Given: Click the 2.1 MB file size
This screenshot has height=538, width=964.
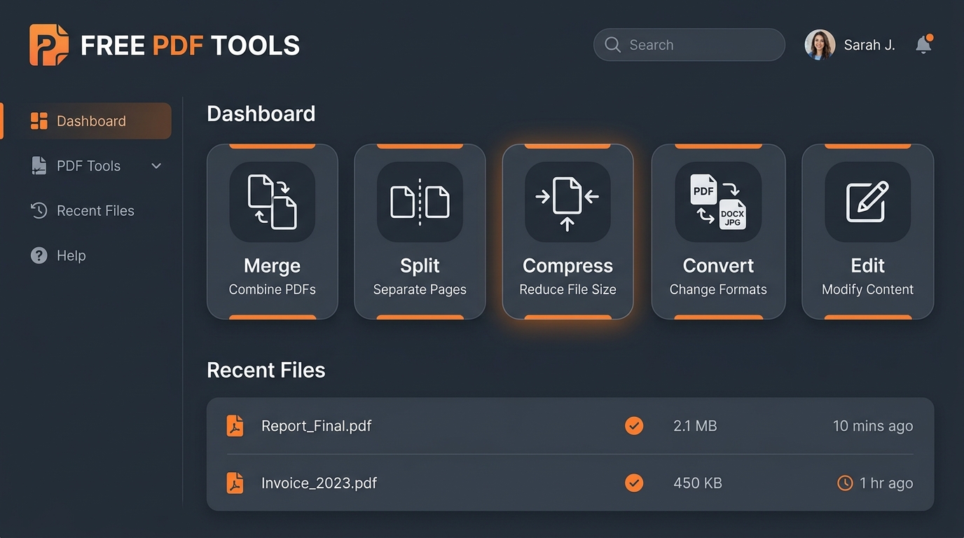Looking at the screenshot, I should pyautogui.click(x=695, y=426).
